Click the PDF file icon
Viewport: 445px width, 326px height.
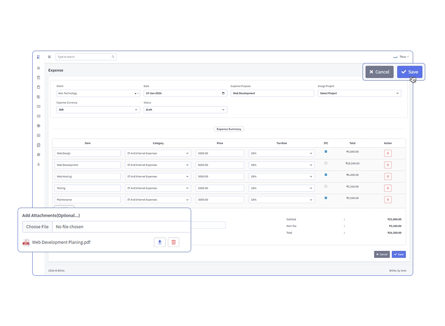[26, 242]
